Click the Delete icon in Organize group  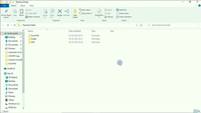coord(60,13)
